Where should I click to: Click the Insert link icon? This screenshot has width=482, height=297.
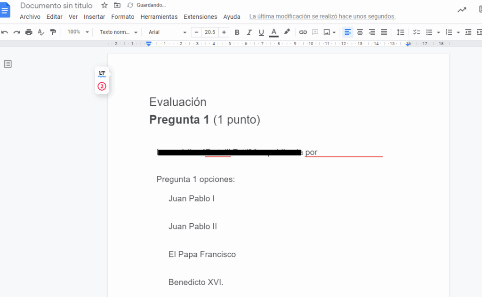click(x=303, y=32)
